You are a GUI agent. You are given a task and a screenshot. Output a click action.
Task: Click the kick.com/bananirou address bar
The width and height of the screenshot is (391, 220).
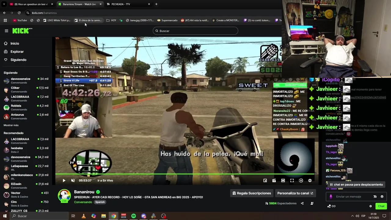(x=44, y=13)
